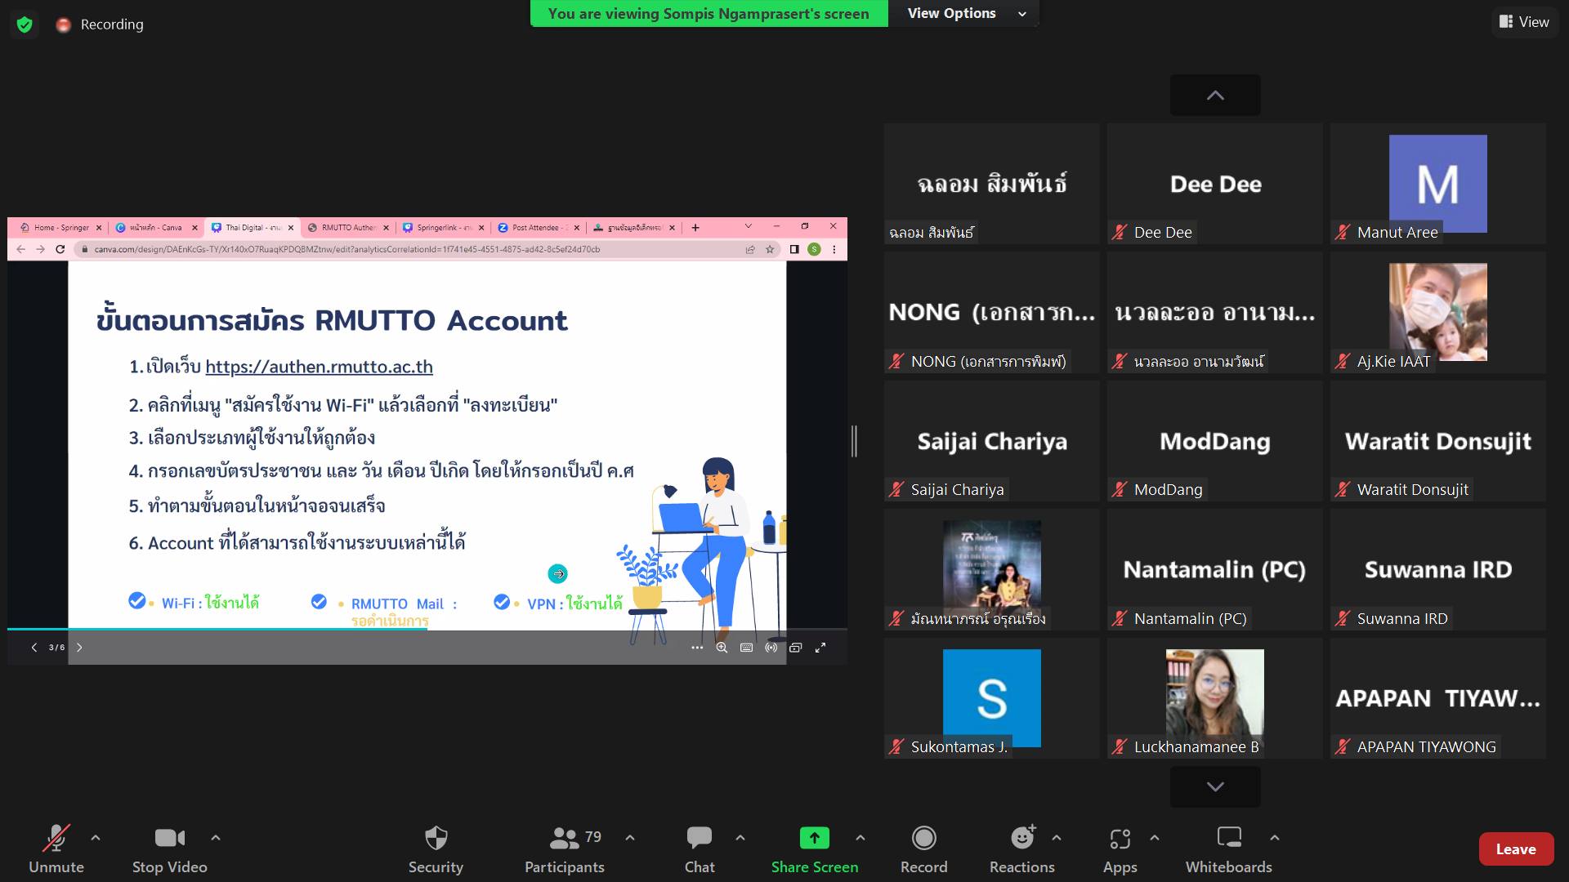
Task: Click the magnifier zoom icon in Canva bar
Action: (722, 648)
